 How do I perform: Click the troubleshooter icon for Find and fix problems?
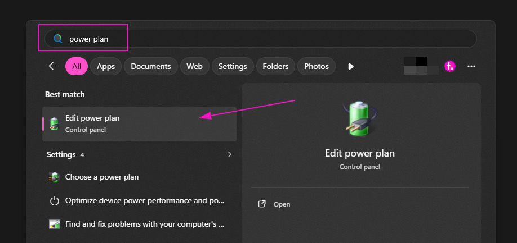point(55,224)
